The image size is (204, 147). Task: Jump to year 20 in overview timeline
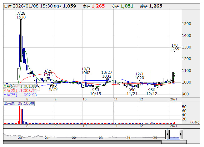[x=20, y=138]
